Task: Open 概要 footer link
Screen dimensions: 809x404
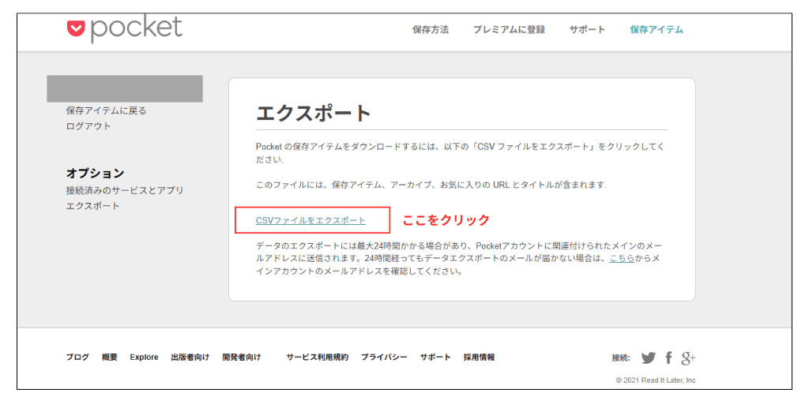Action: point(110,357)
